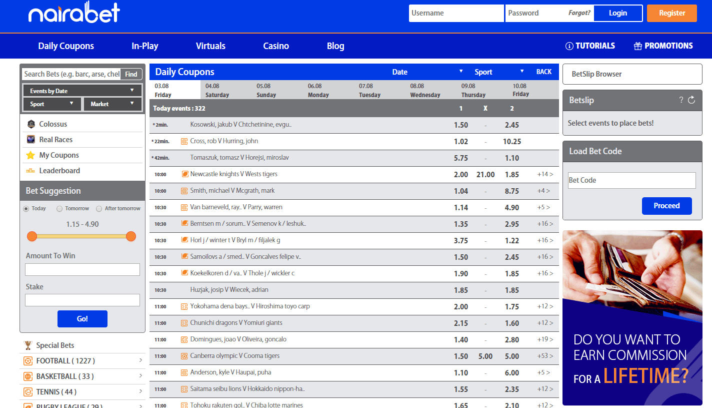
Task: Expand +53 more markets for Canberra olympic
Action: [545, 356]
